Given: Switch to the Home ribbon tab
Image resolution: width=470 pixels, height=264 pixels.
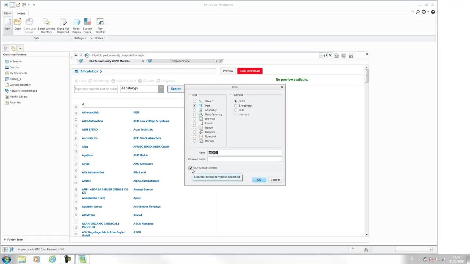Looking at the screenshot, I should [21, 13].
